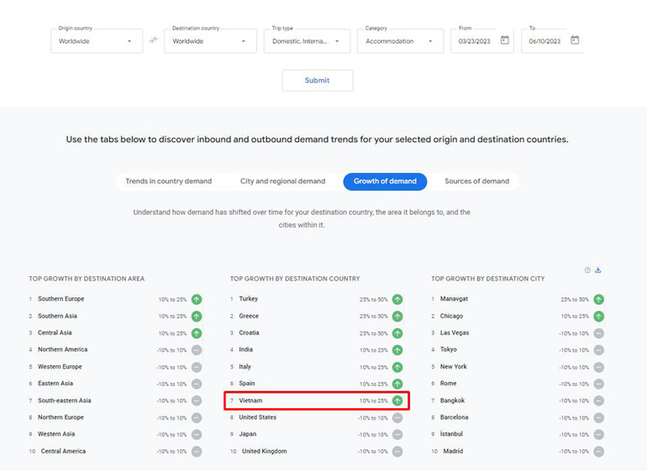The width and height of the screenshot is (647, 471).
Task: Click gray neutral icon beside Las Vegas
Action: (x=599, y=333)
